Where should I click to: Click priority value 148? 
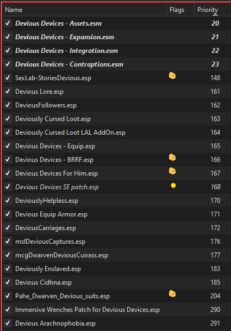pos(215,78)
